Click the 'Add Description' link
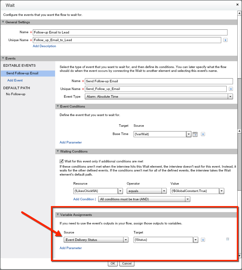The width and height of the screenshot is (242, 270). 44,46
